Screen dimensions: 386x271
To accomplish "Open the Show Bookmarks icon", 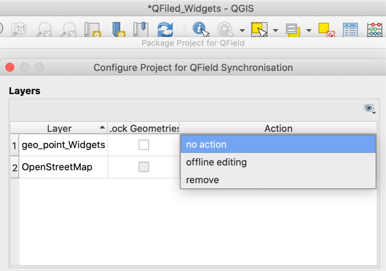I will [141, 29].
